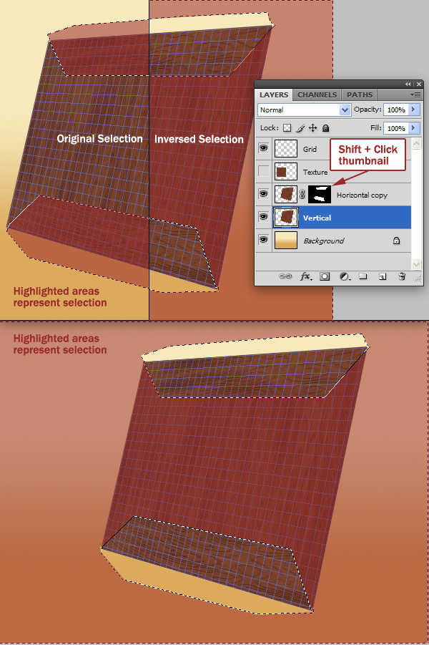The width and height of the screenshot is (429, 645).
Task: Open the Fill slider arrow
Action: [414, 128]
